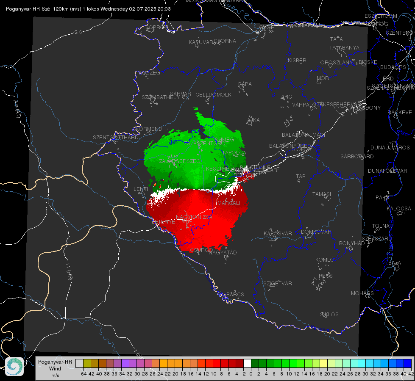Image resolution: width=415 pixels, height=381 pixels.
Task: Click the BICSKE city label
Action: coord(368,62)
